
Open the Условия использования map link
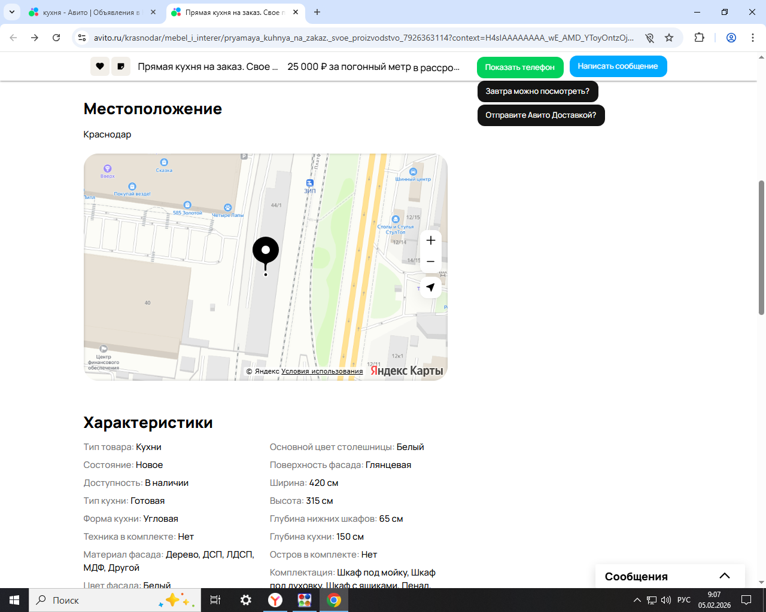click(322, 371)
